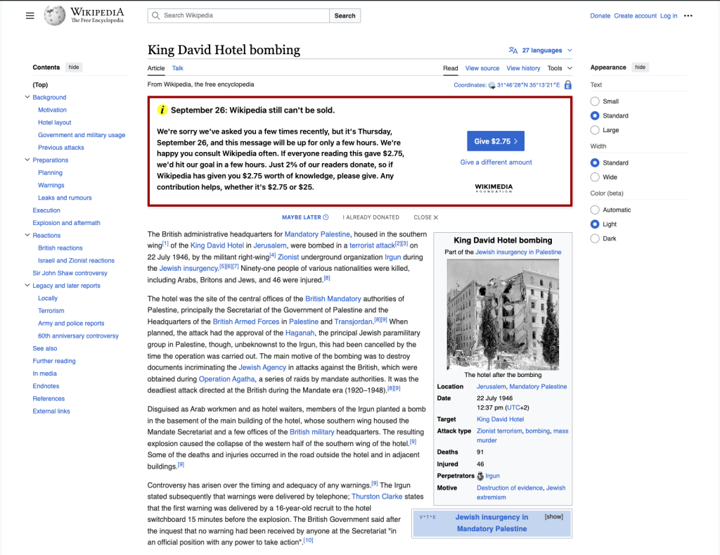Click the coordinates globe icon
720x555 pixels.
click(492, 85)
